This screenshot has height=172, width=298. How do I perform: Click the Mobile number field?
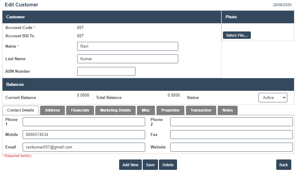pyautogui.click(x=84, y=135)
